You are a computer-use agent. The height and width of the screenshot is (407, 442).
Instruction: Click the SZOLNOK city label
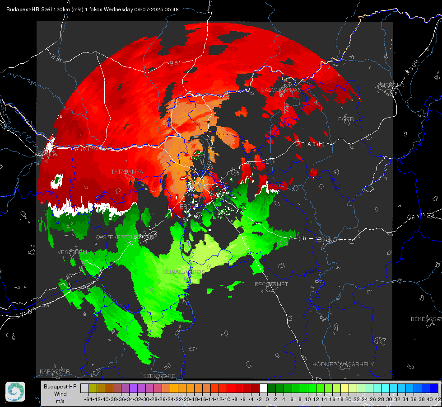click(328, 239)
